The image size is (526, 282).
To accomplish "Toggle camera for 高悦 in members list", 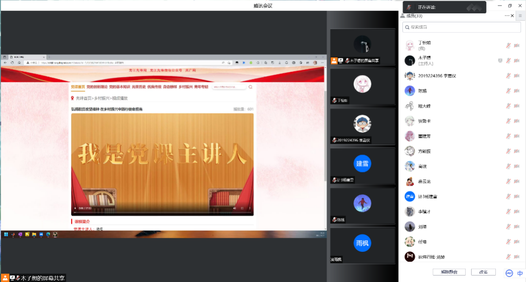I will coord(517,167).
